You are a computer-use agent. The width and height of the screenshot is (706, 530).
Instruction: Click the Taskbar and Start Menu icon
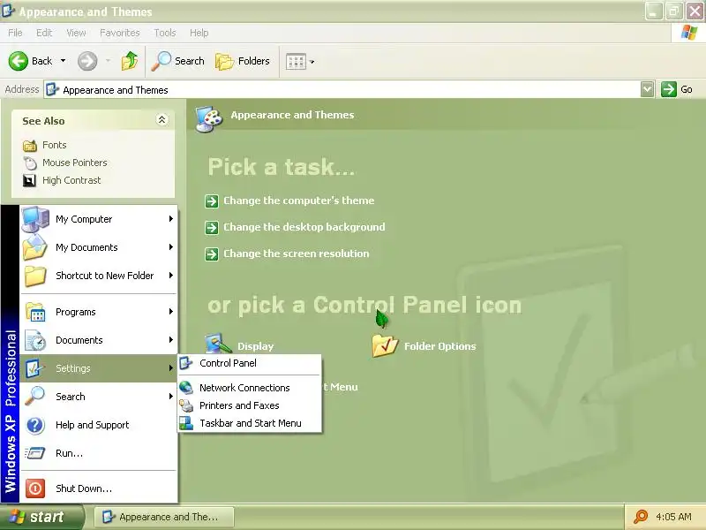point(186,423)
